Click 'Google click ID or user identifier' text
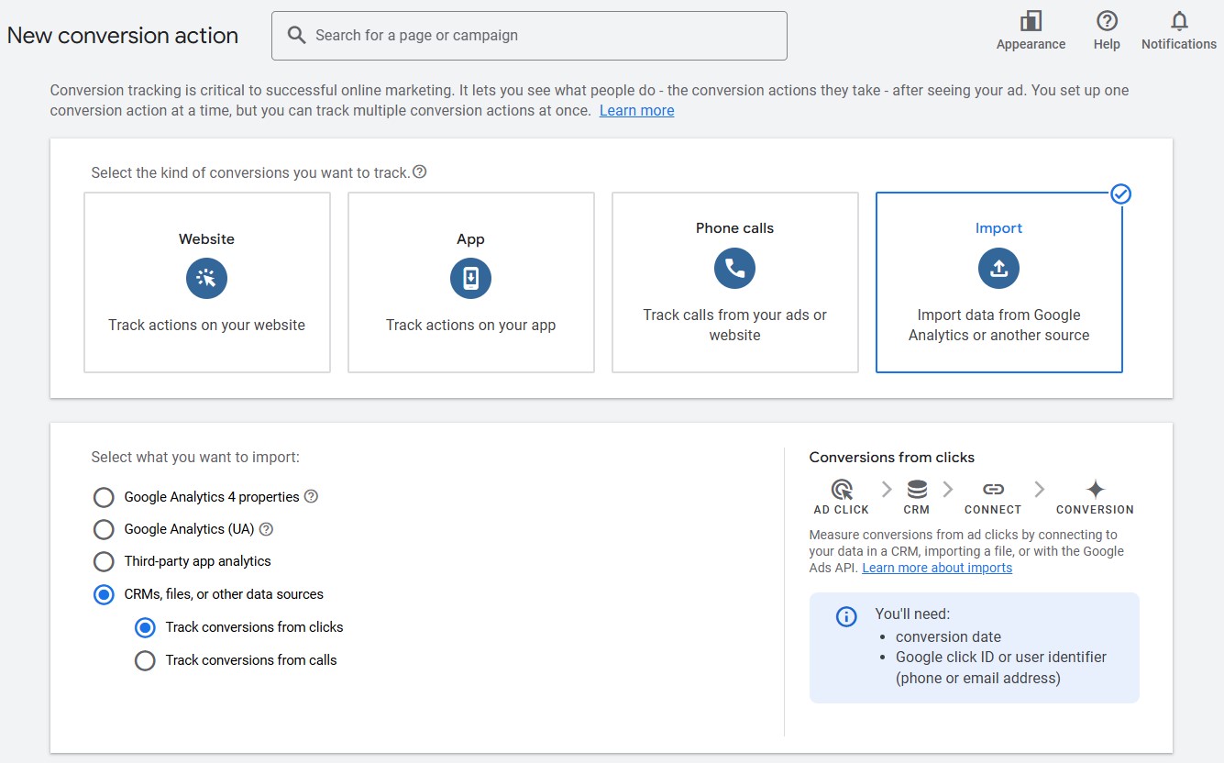Image resolution: width=1224 pixels, height=763 pixels. click(x=1001, y=657)
